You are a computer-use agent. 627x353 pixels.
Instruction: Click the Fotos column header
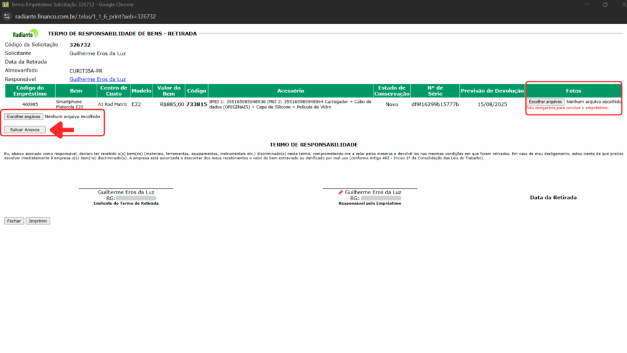click(x=573, y=91)
